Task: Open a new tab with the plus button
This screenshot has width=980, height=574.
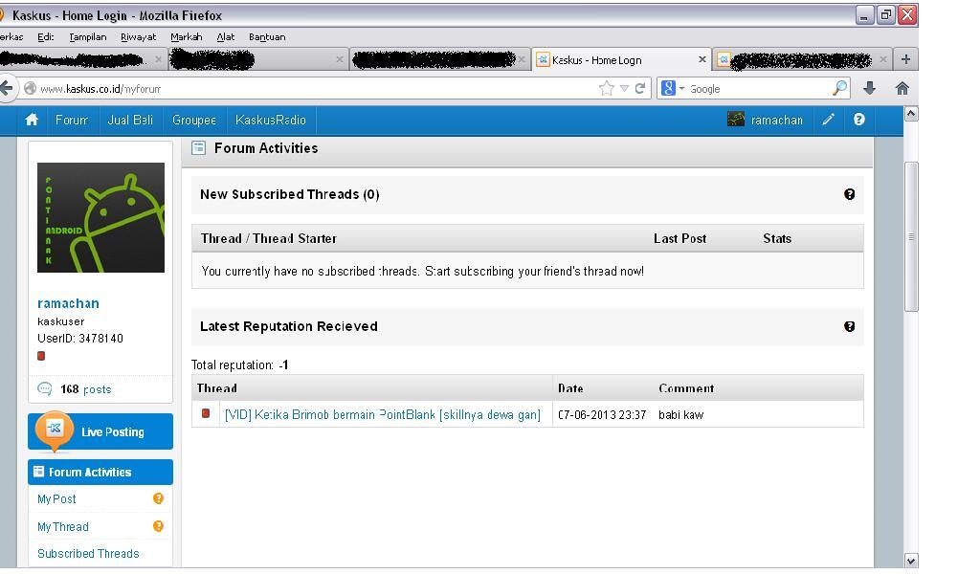Action: [x=905, y=59]
